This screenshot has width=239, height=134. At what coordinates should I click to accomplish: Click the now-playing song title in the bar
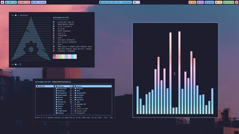coord(115,2)
